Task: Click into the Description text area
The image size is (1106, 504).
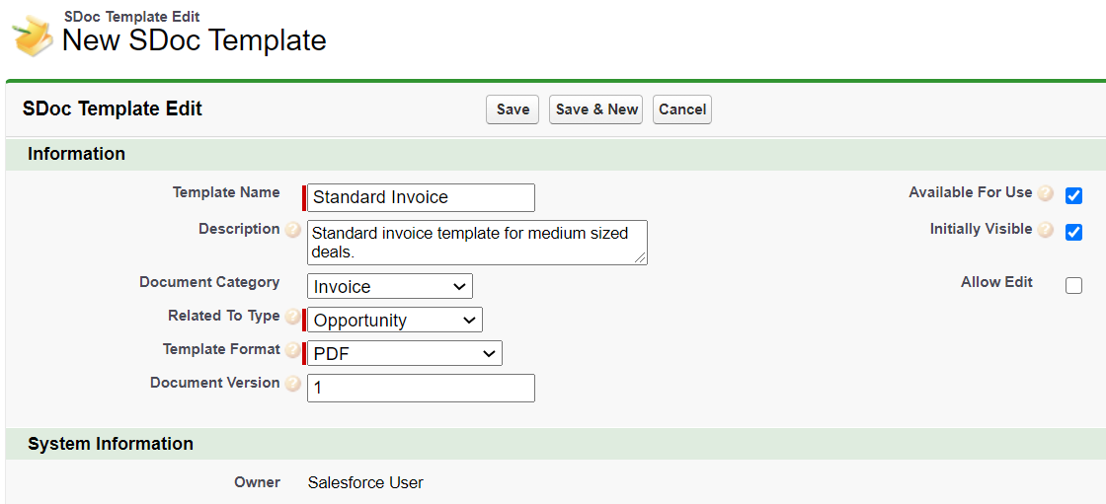Action: (478, 243)
